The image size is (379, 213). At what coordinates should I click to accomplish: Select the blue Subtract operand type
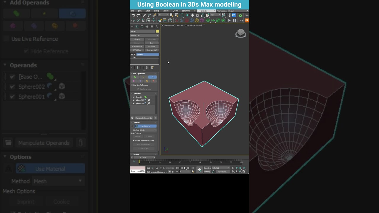(x=152, y=77)
